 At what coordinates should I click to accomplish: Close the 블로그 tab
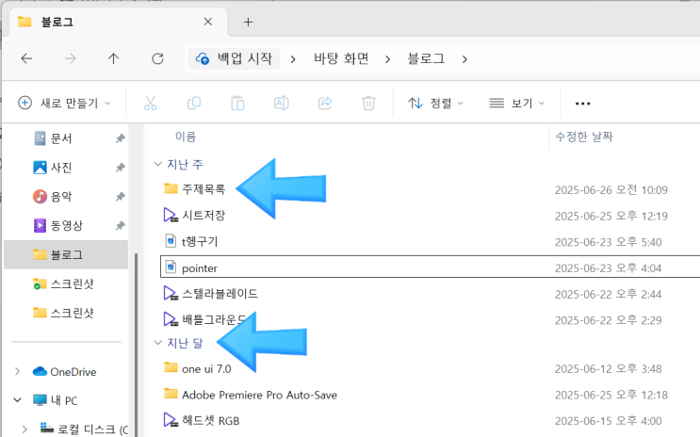(208, 22)
